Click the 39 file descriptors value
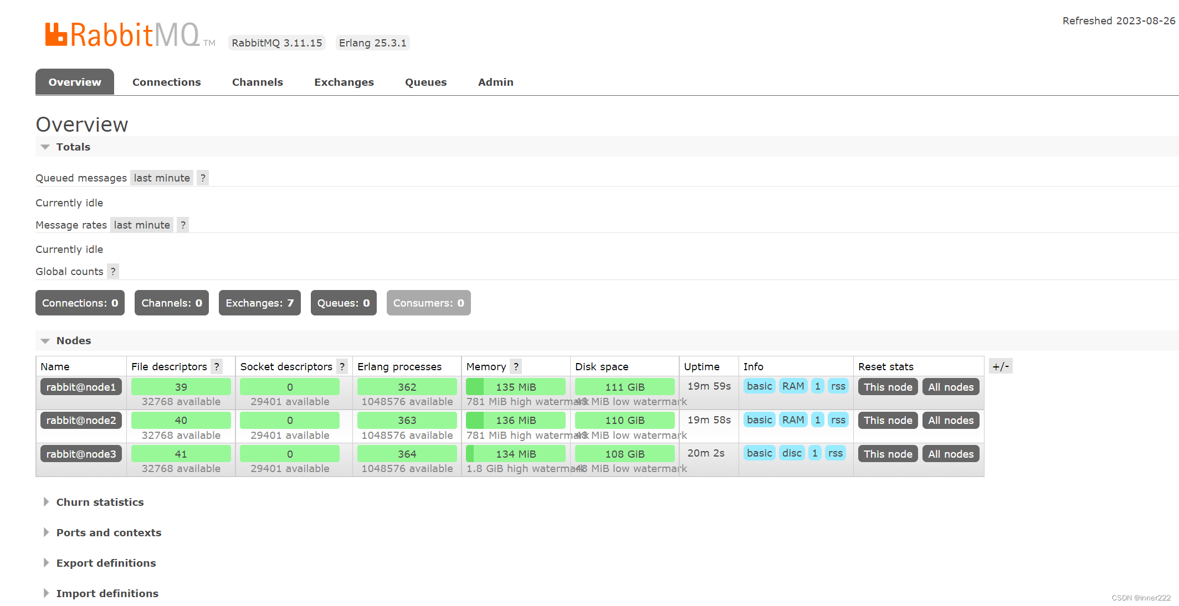The width and height of the screenshot is (1179, 606). click(181, 387)
